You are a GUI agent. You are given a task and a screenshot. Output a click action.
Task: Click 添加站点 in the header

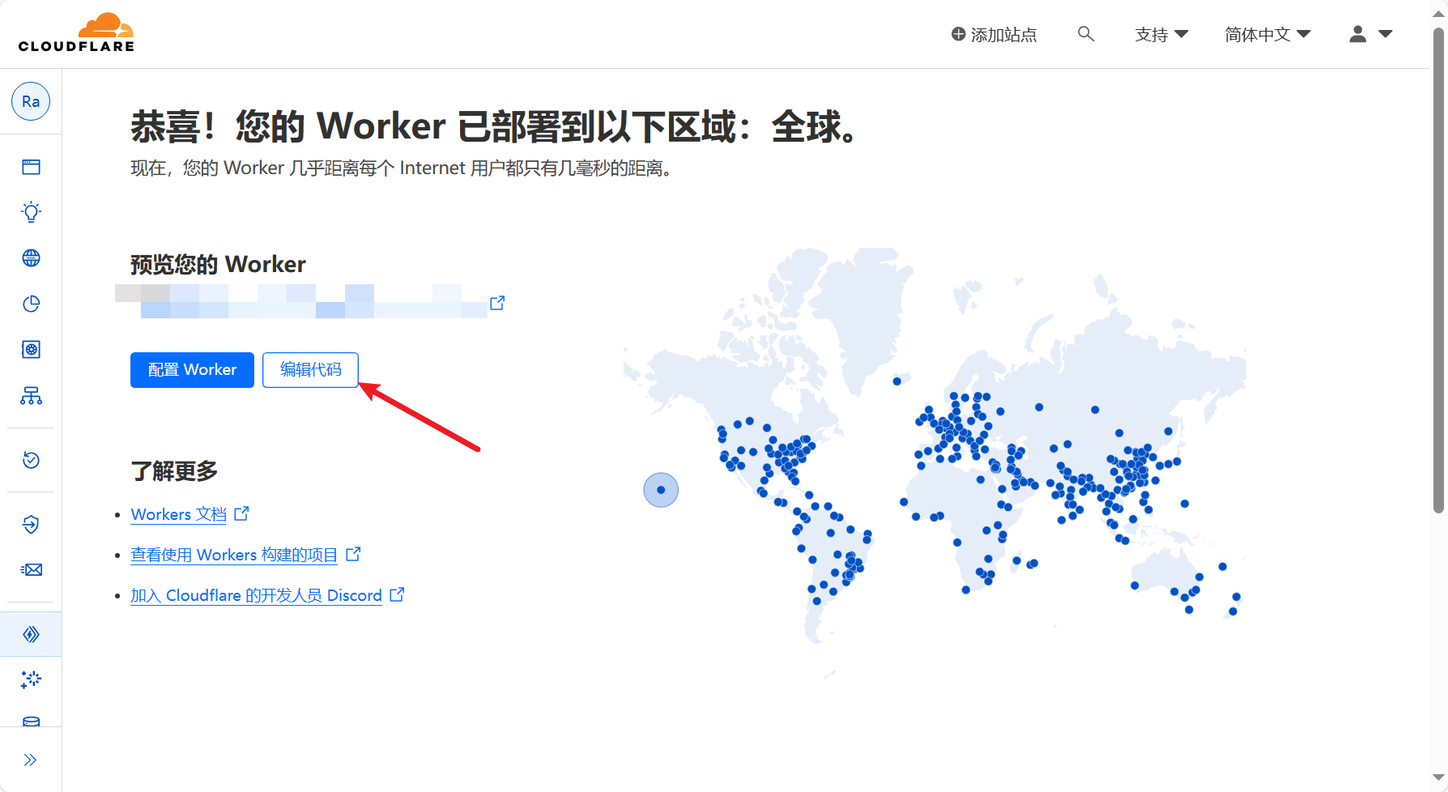(994, 35)
